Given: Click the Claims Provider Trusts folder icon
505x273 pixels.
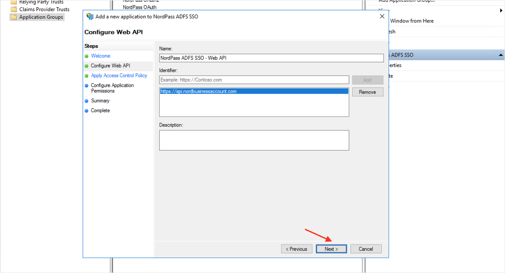Looking at the screenshot, I should (x=14, y=9).
